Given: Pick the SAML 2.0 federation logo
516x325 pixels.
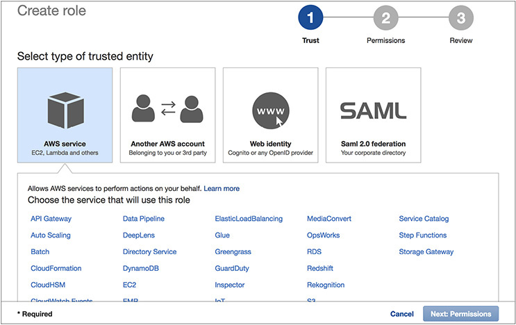Looking at the screenshot, I should 373,110.
